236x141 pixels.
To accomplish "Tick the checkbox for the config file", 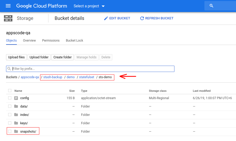I will click(10, 98).
